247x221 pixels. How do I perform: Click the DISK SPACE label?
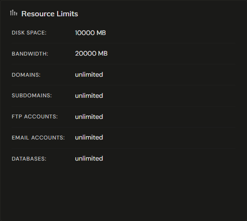29,33
